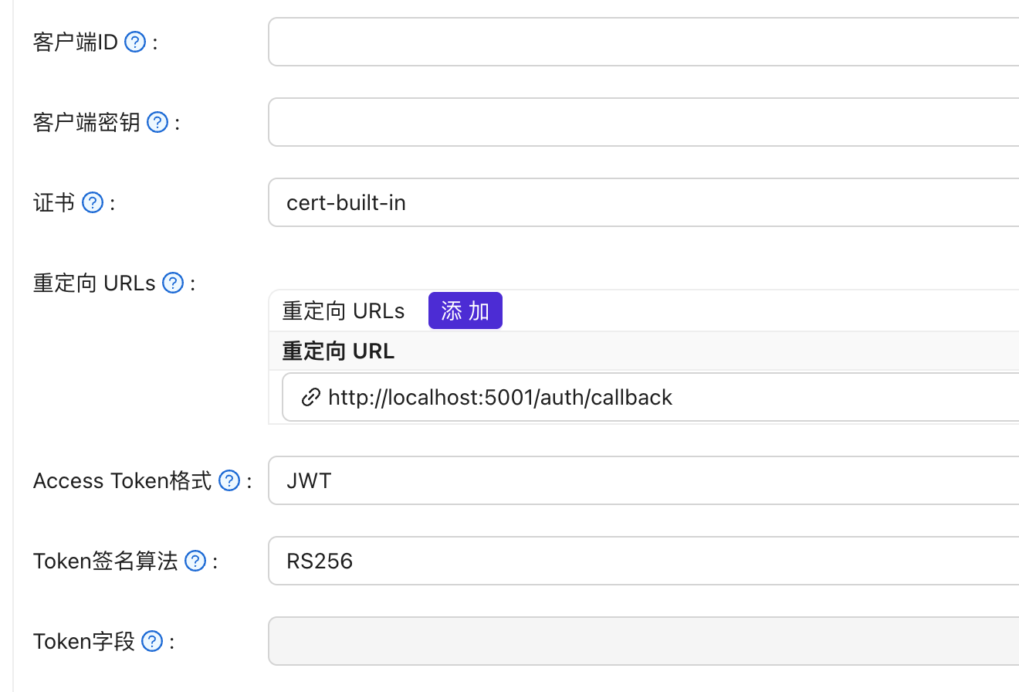Click help icon next to Token字段
The image size is (1019, 692).
tap(152, 641)
